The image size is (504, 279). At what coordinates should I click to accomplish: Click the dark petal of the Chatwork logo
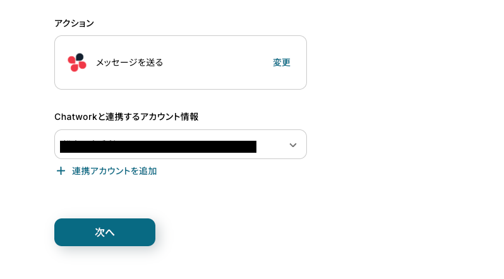(x=80, y=57)
